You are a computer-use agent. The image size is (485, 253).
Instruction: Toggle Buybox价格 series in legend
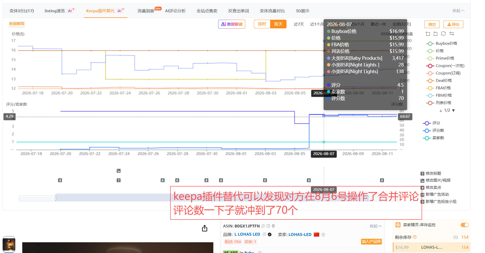tap(442, 43)
